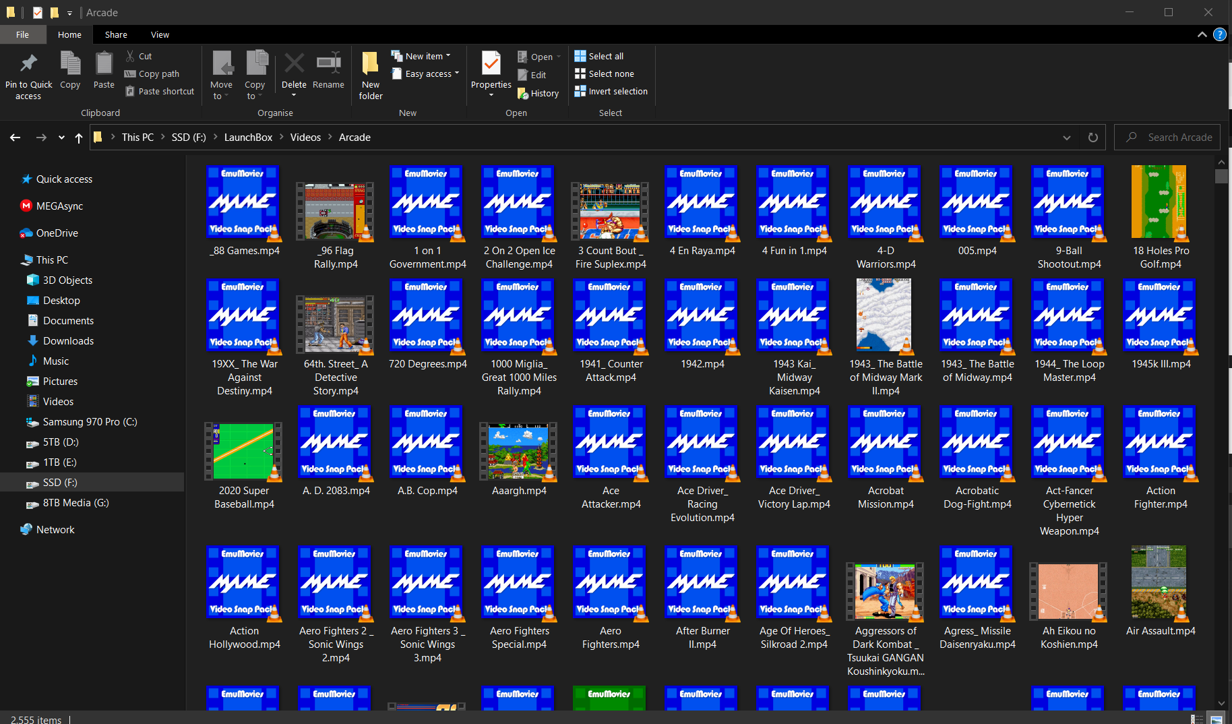The image size is (1232, 724).
Task: Click the Search Arcade field
Action: click(1167, 138)
